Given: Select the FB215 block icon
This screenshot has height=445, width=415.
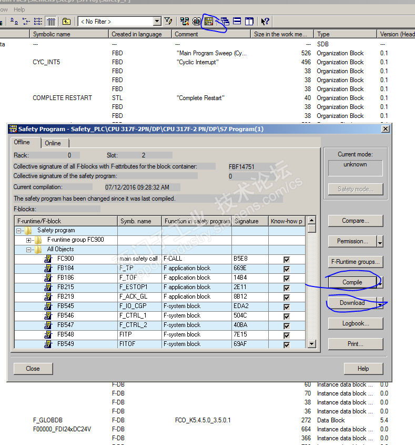Looking at the screenshot, I should point(48,287).
